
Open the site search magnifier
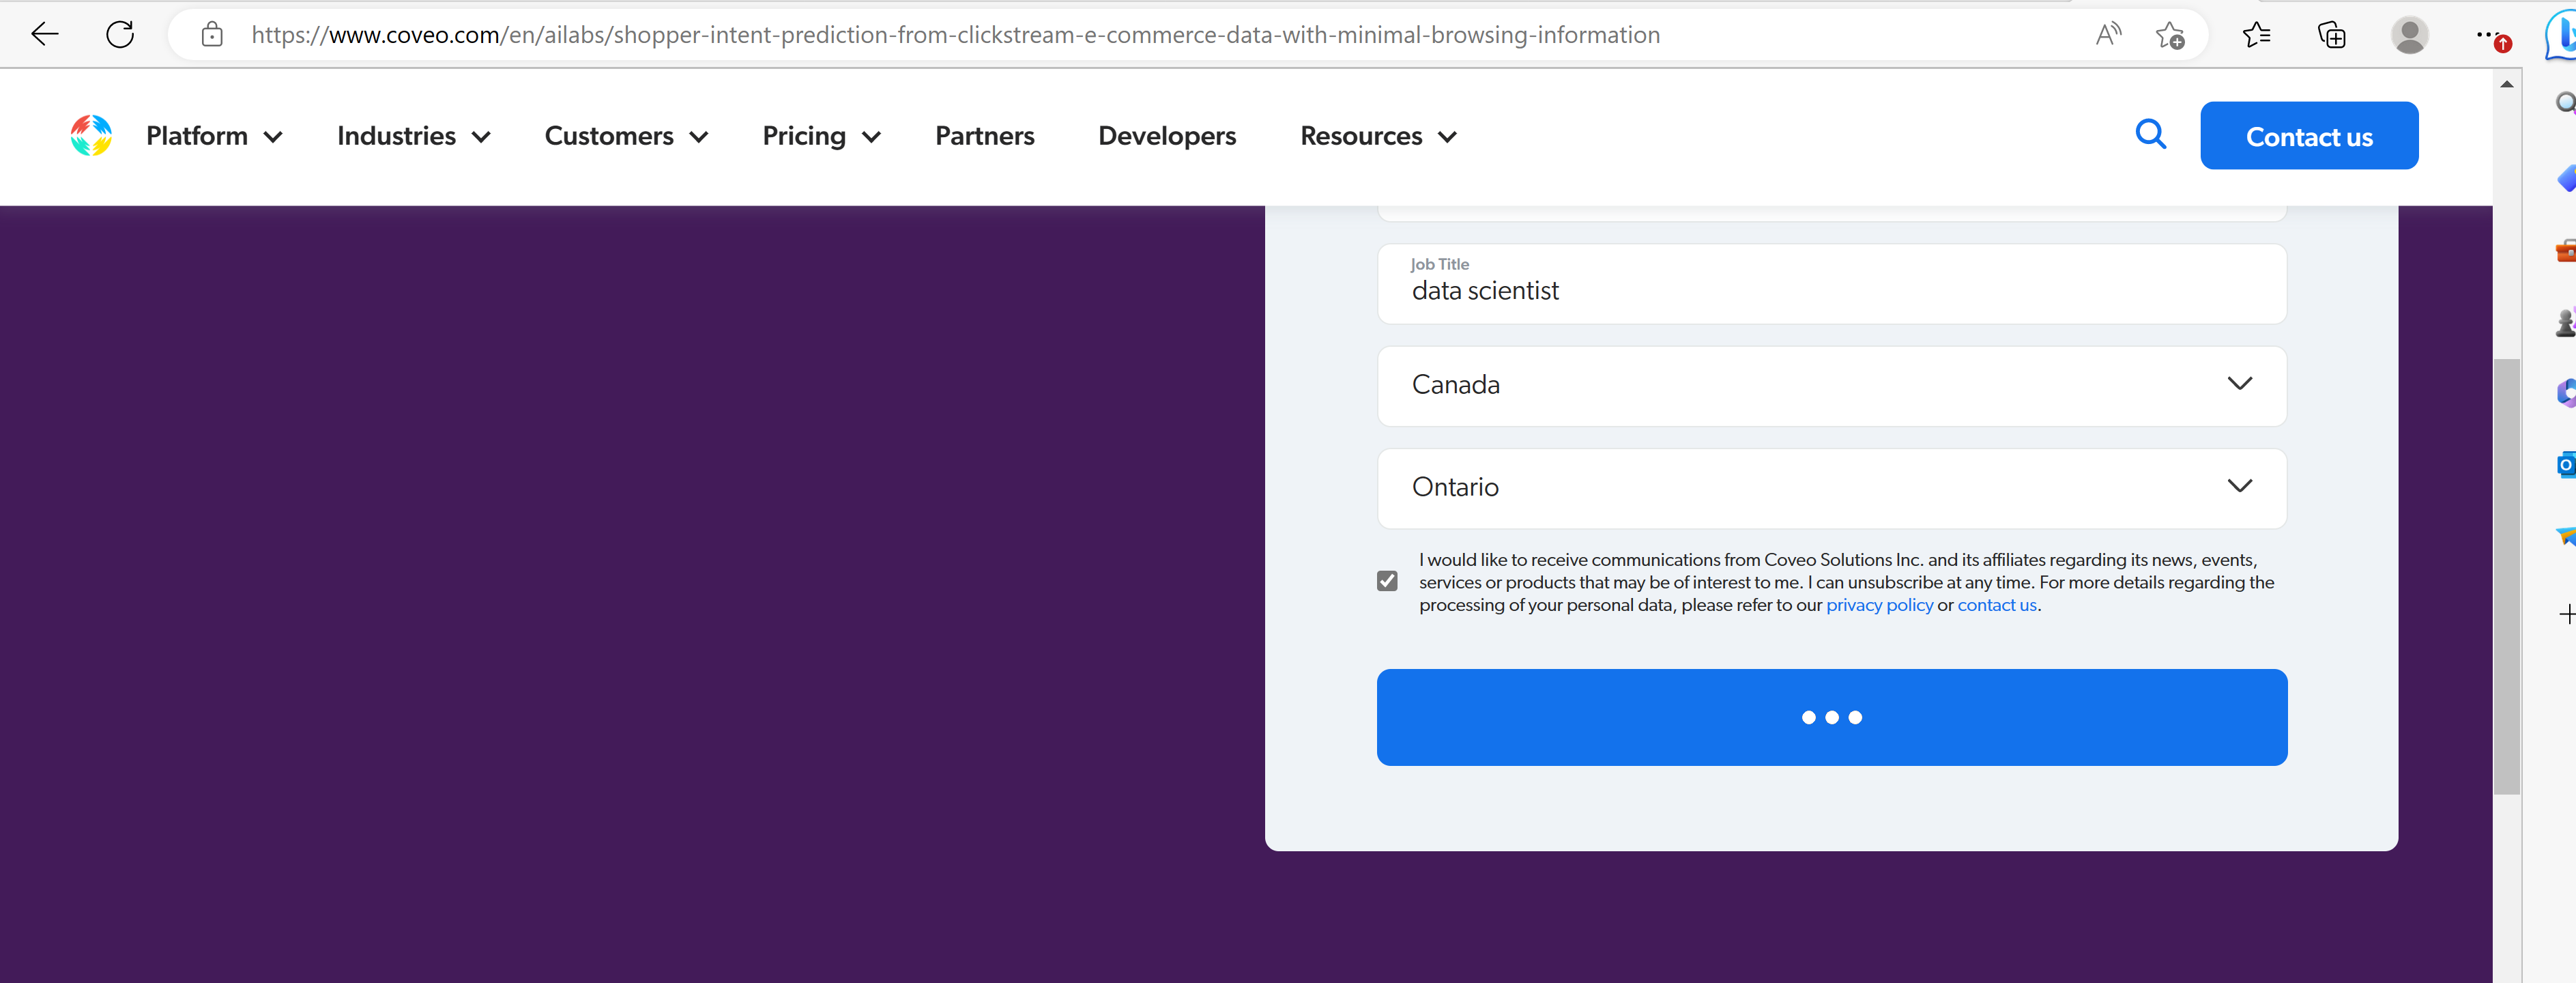[2150, 134]
